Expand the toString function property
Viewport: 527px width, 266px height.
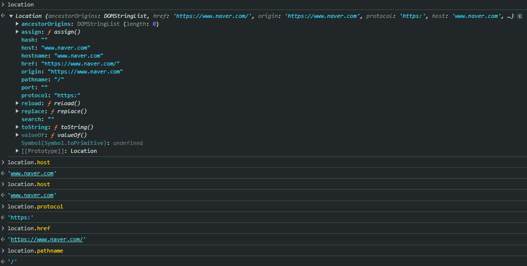pyautogui.click(x=17, y=127)
